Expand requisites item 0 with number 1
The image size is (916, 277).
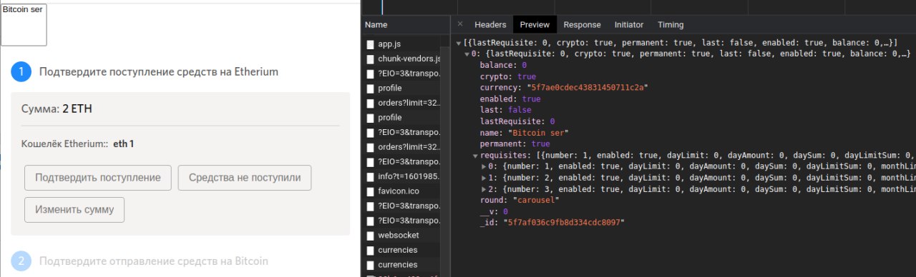[x=484, y=166]
